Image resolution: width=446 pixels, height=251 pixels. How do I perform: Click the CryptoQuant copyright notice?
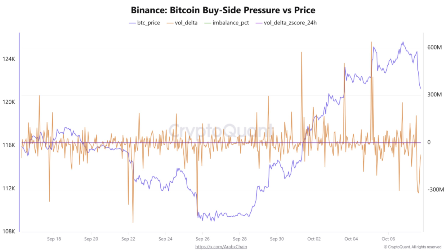(x=412, y=247)
